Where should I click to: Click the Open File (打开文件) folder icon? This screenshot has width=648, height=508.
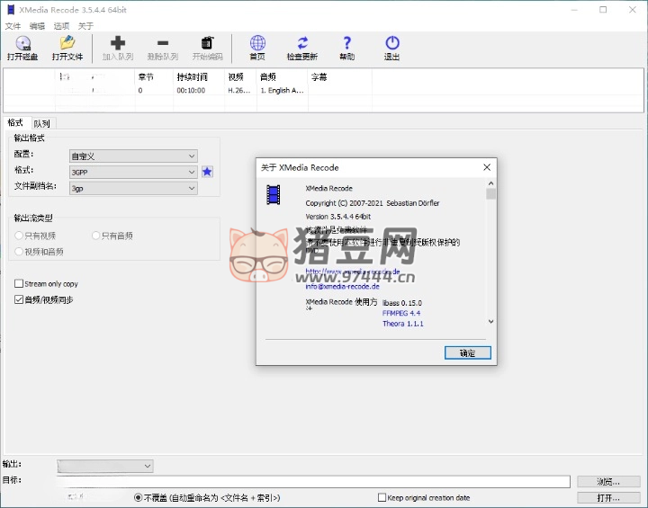coord(67,43)
